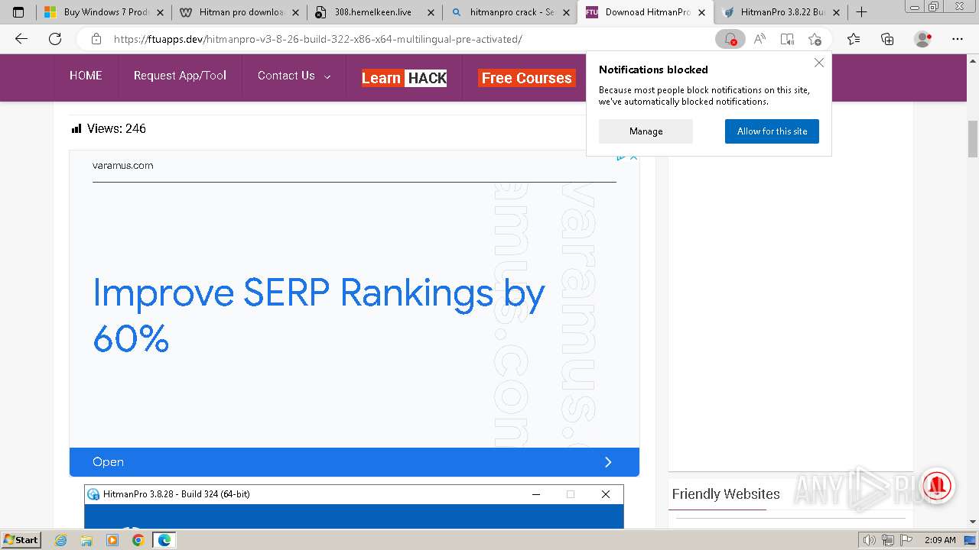Viewport: 979px width, 550px height.
Task: Click the varamus.com ad link
Action: pyautogui.click(x=122, y=165)
